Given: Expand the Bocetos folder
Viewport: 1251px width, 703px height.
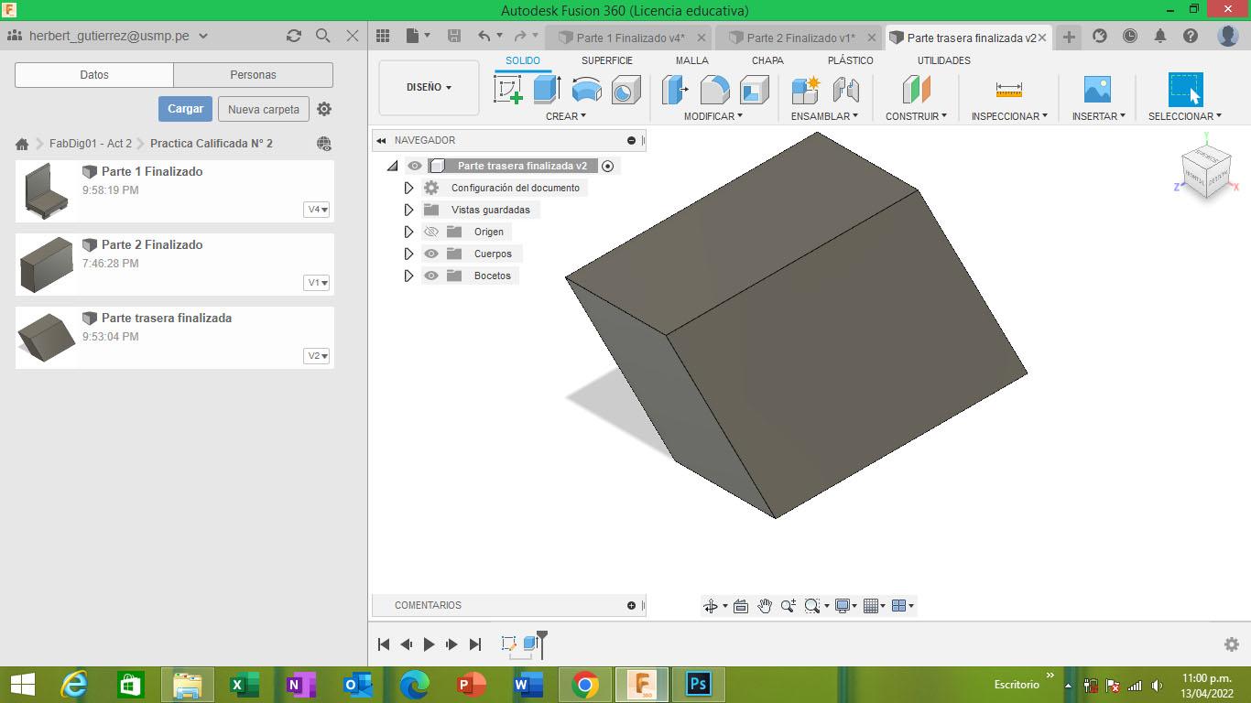Looking at the screenshot, I should 408,276.
